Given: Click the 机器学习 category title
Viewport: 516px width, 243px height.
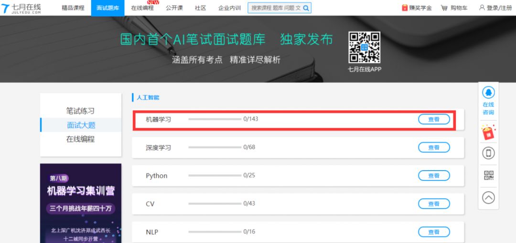Looking at the screenshot, I should click(159, 120).
